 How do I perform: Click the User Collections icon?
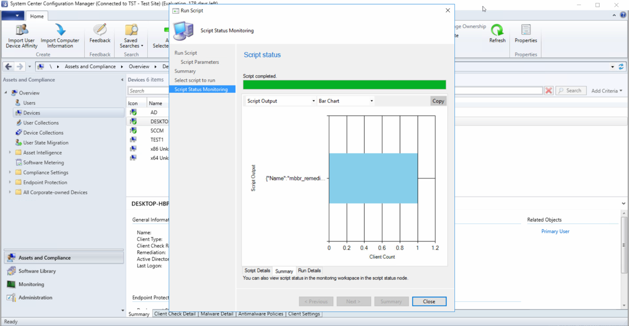18,123
